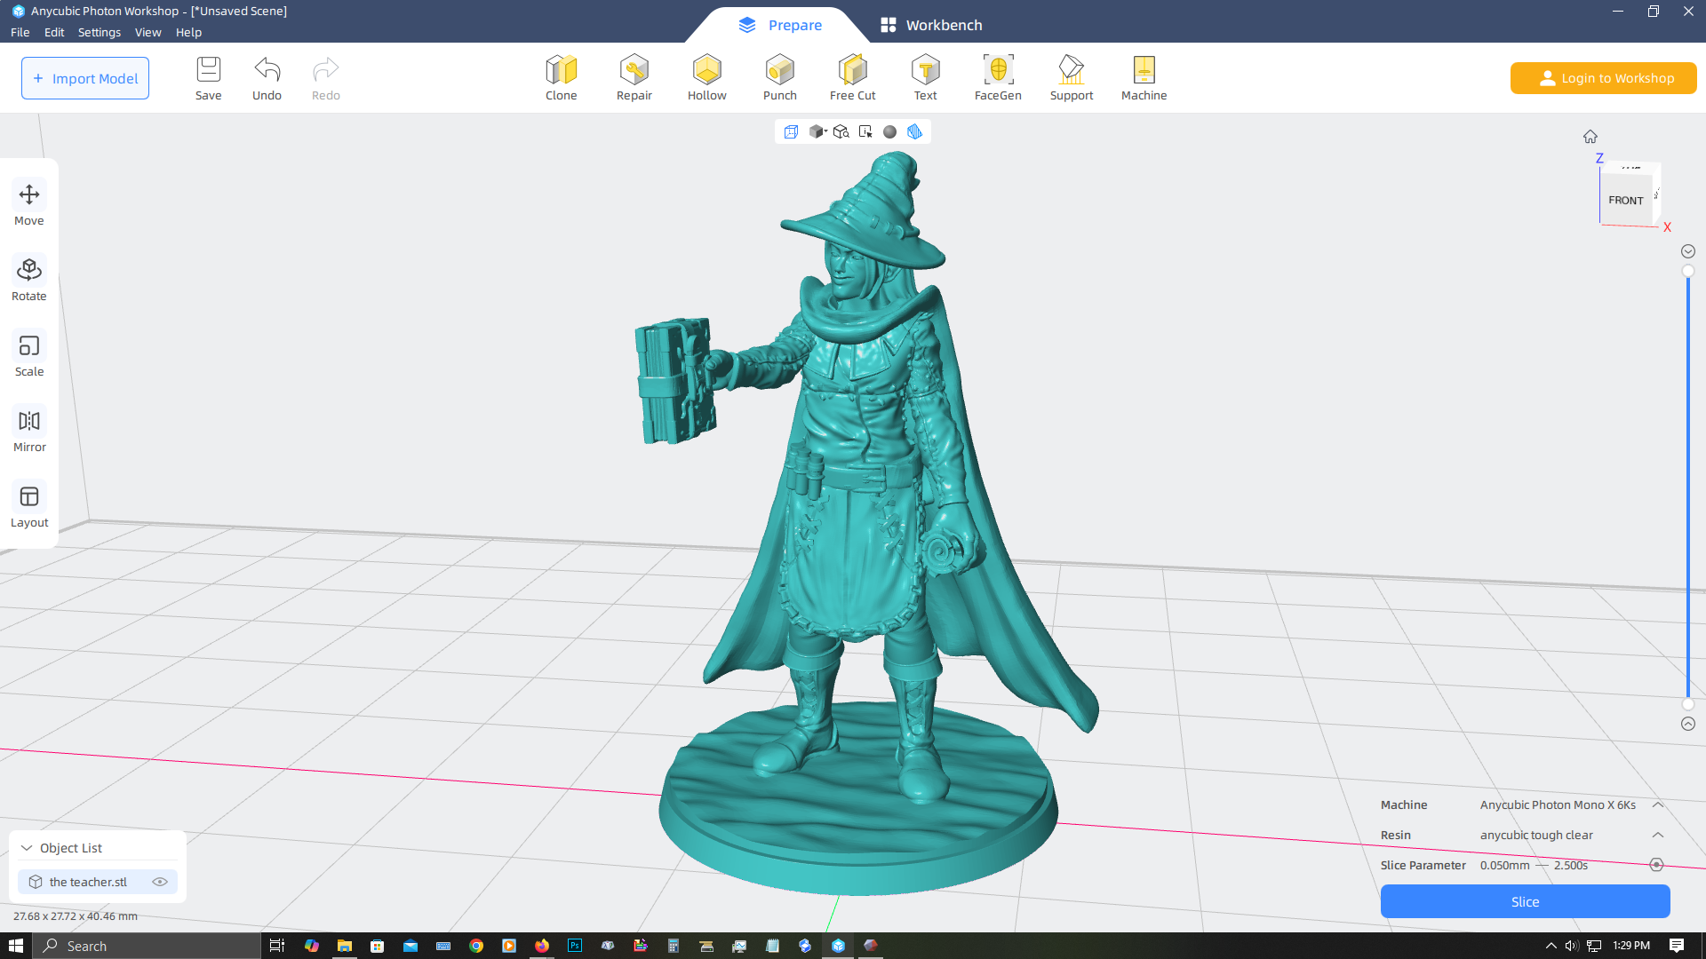Select the Scale tool in sidebar
Image resolution: width=1706 pixels, height=959 pixels.
[x=29, y=355]
